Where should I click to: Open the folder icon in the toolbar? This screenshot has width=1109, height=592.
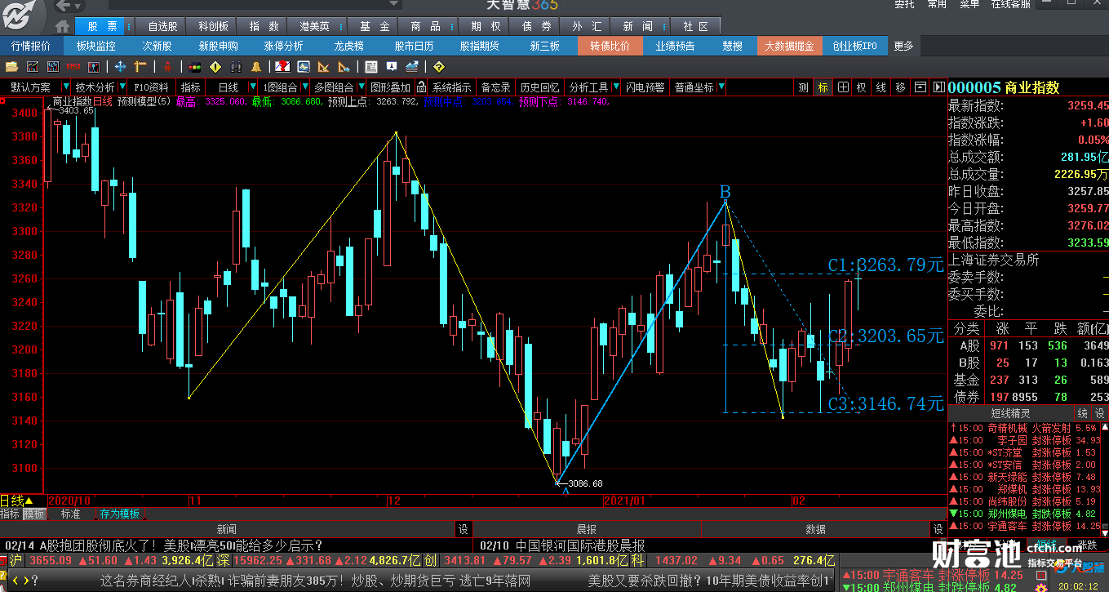point(11,66)
